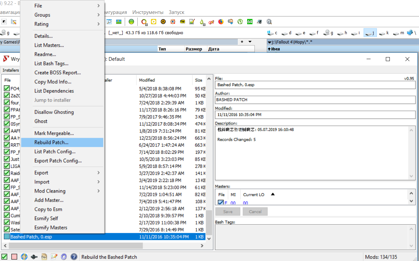Launch Firefox from the toolbar
This screenshot has height=261, width=419.
tap(221, 22)
